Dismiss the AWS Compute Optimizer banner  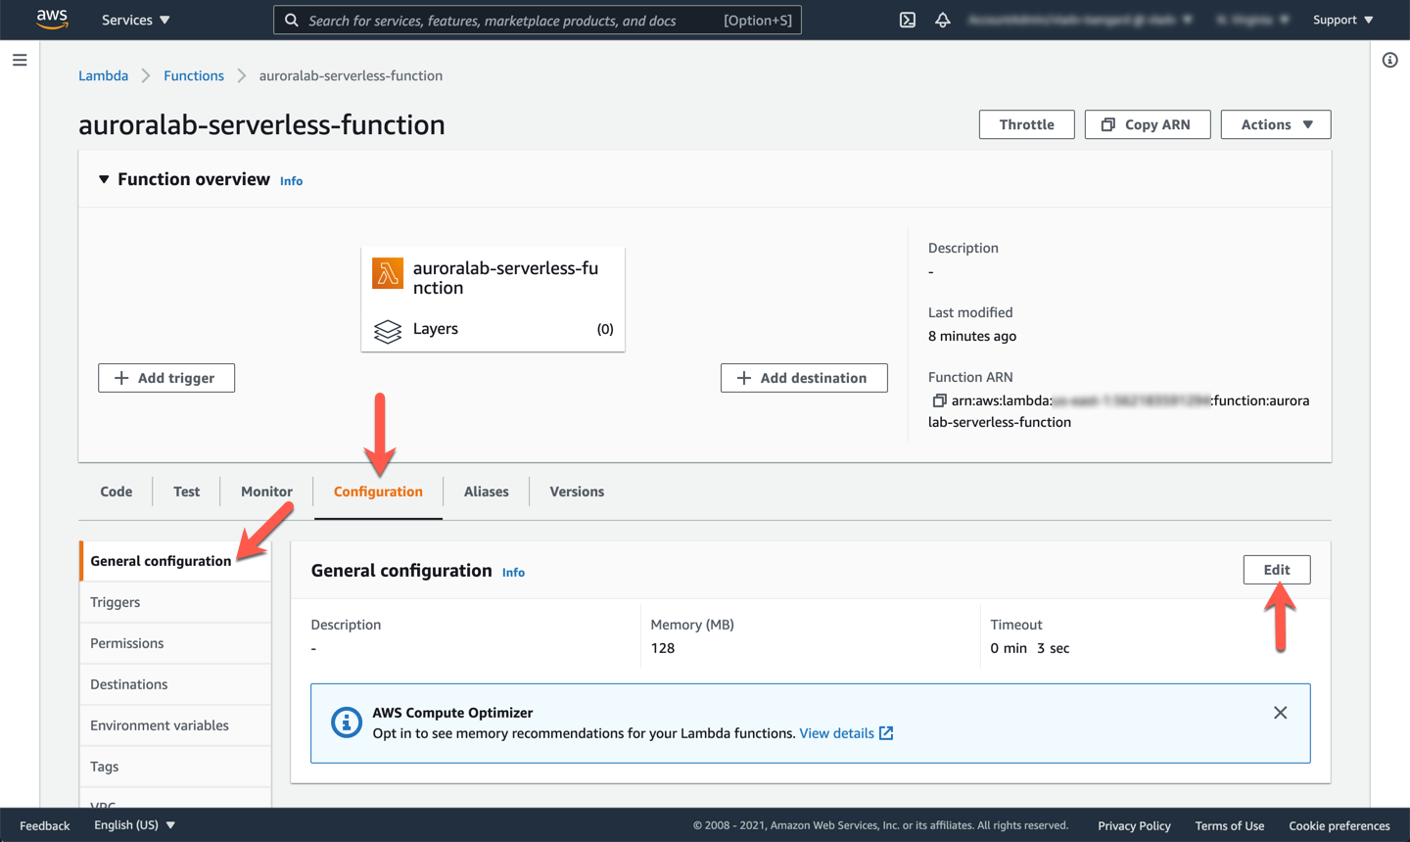1280,713
